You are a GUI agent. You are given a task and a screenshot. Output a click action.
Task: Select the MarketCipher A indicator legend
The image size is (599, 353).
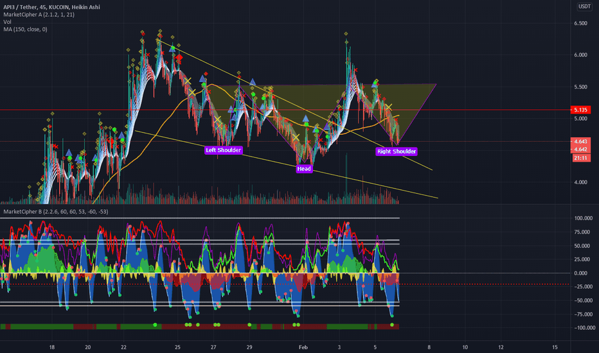pyautogui.click(x=39, y=15)
